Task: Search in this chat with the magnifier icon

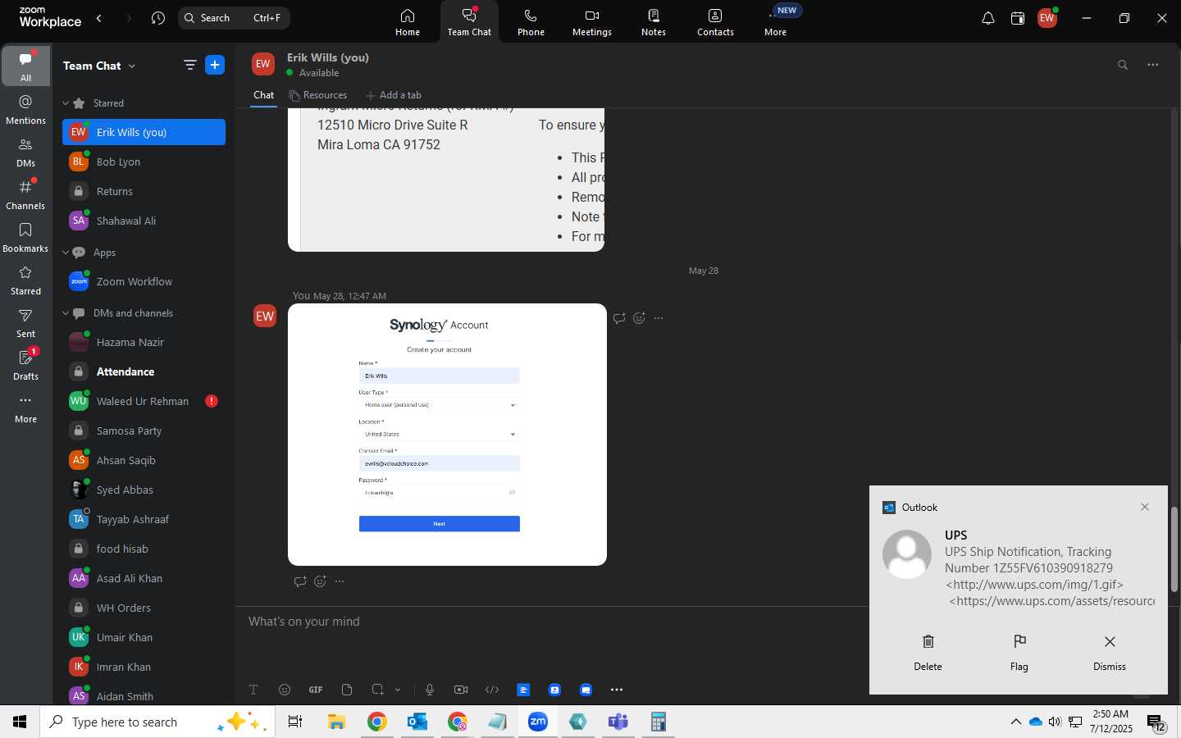Action: coord(1123,65)
